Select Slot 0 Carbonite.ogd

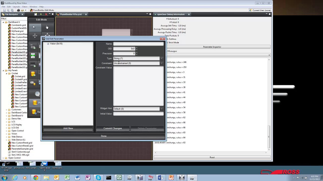coord(20,152)
